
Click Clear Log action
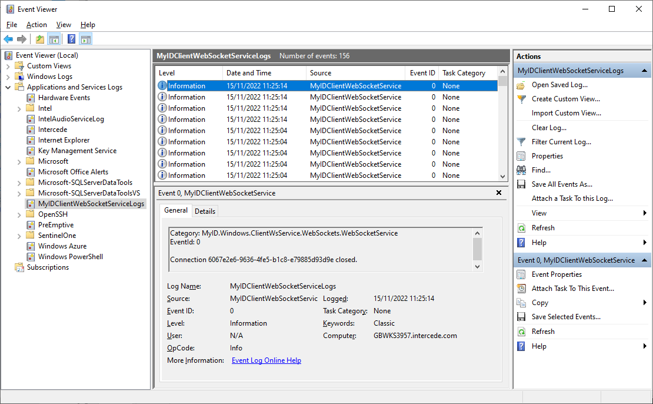[549, 128]
